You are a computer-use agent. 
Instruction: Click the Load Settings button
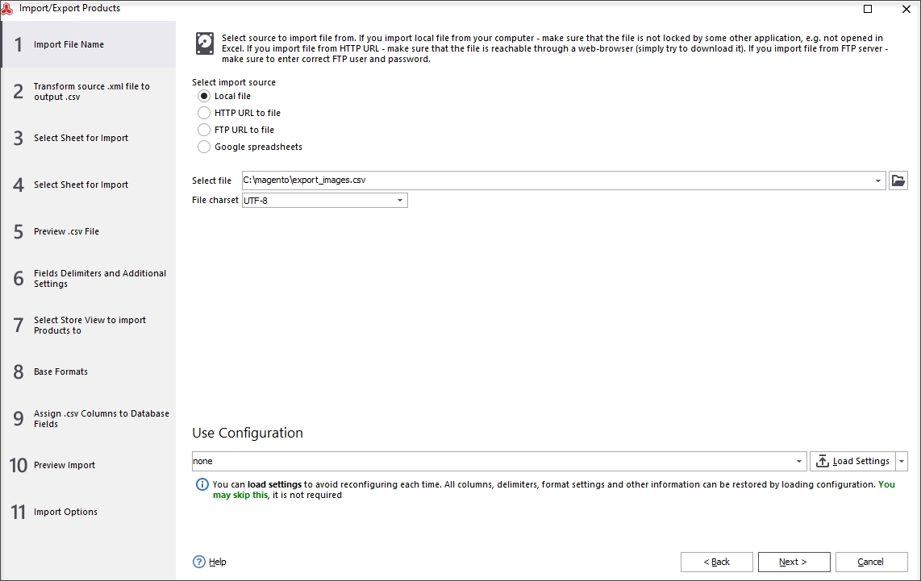(x=853, y=461)
